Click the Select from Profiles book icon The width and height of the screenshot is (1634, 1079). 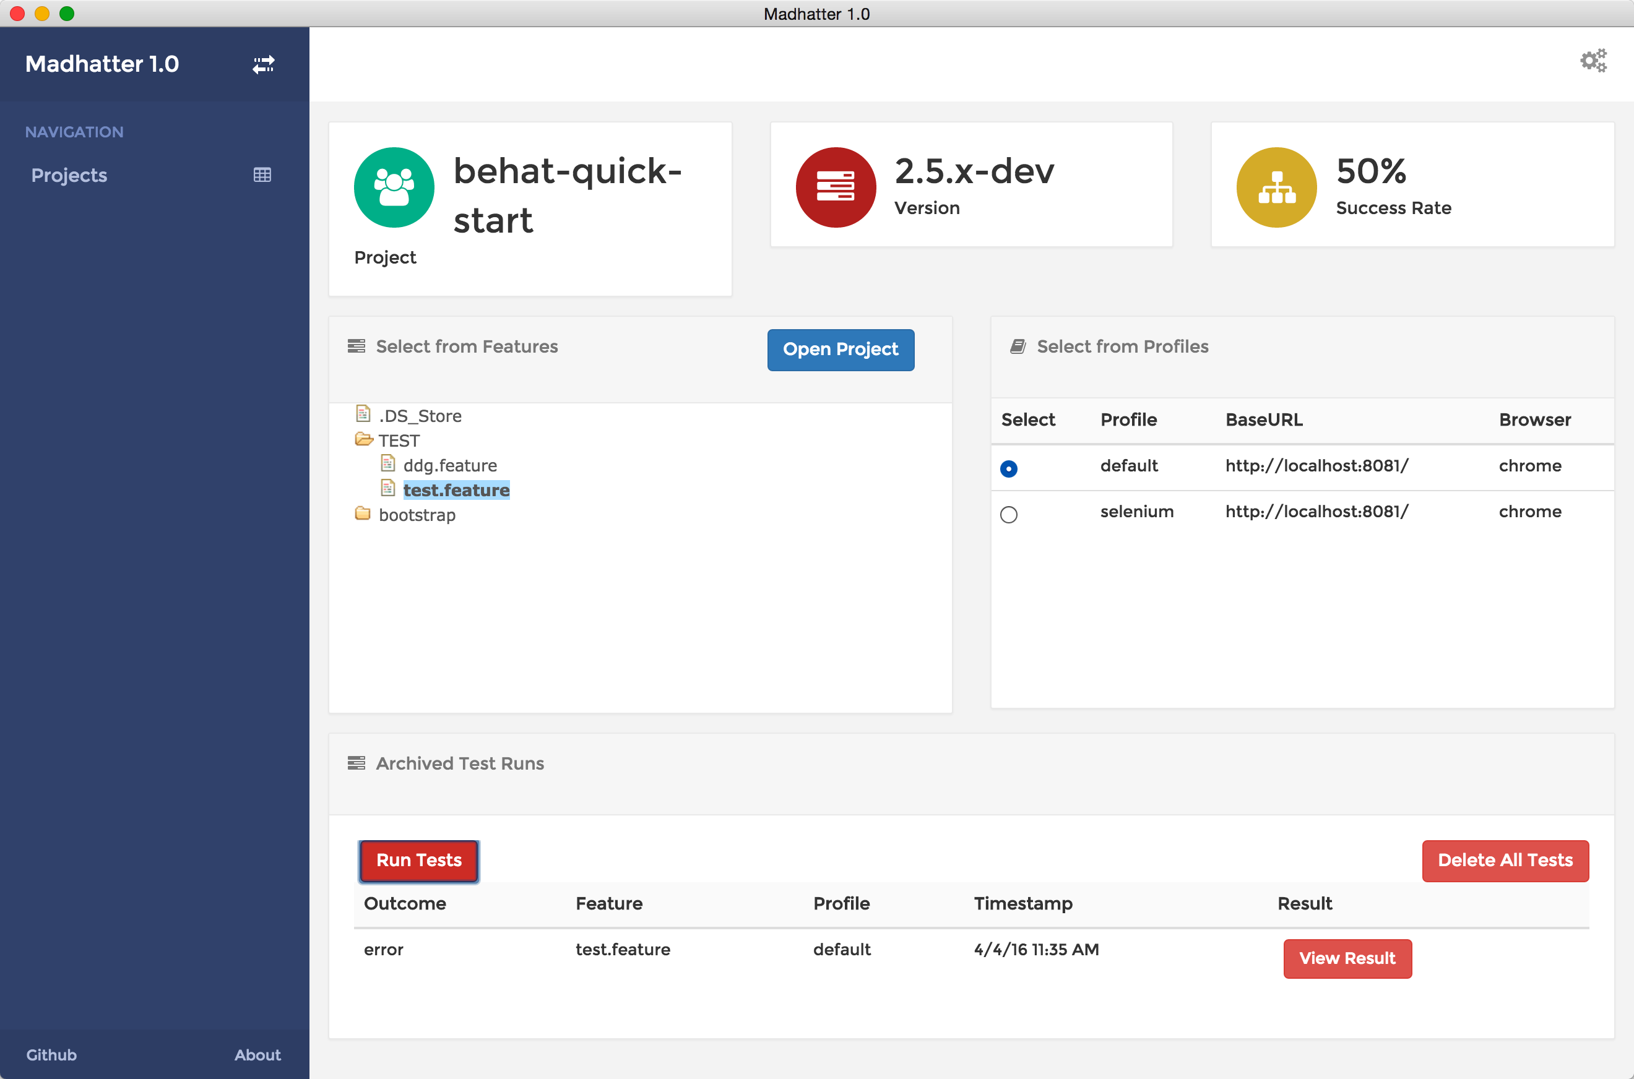point(1018,346)
